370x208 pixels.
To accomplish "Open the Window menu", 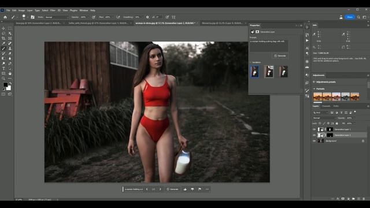I will [x=83, y=10].
